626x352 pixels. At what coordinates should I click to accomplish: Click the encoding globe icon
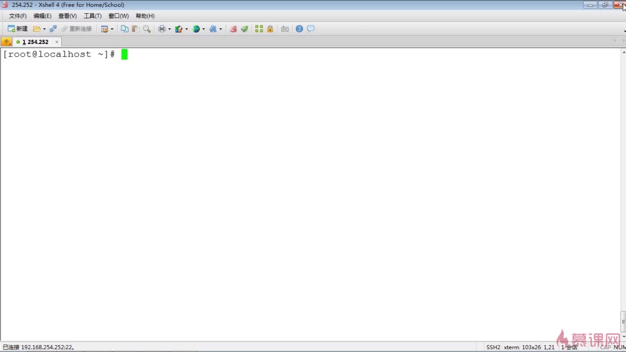coord(196,29)
